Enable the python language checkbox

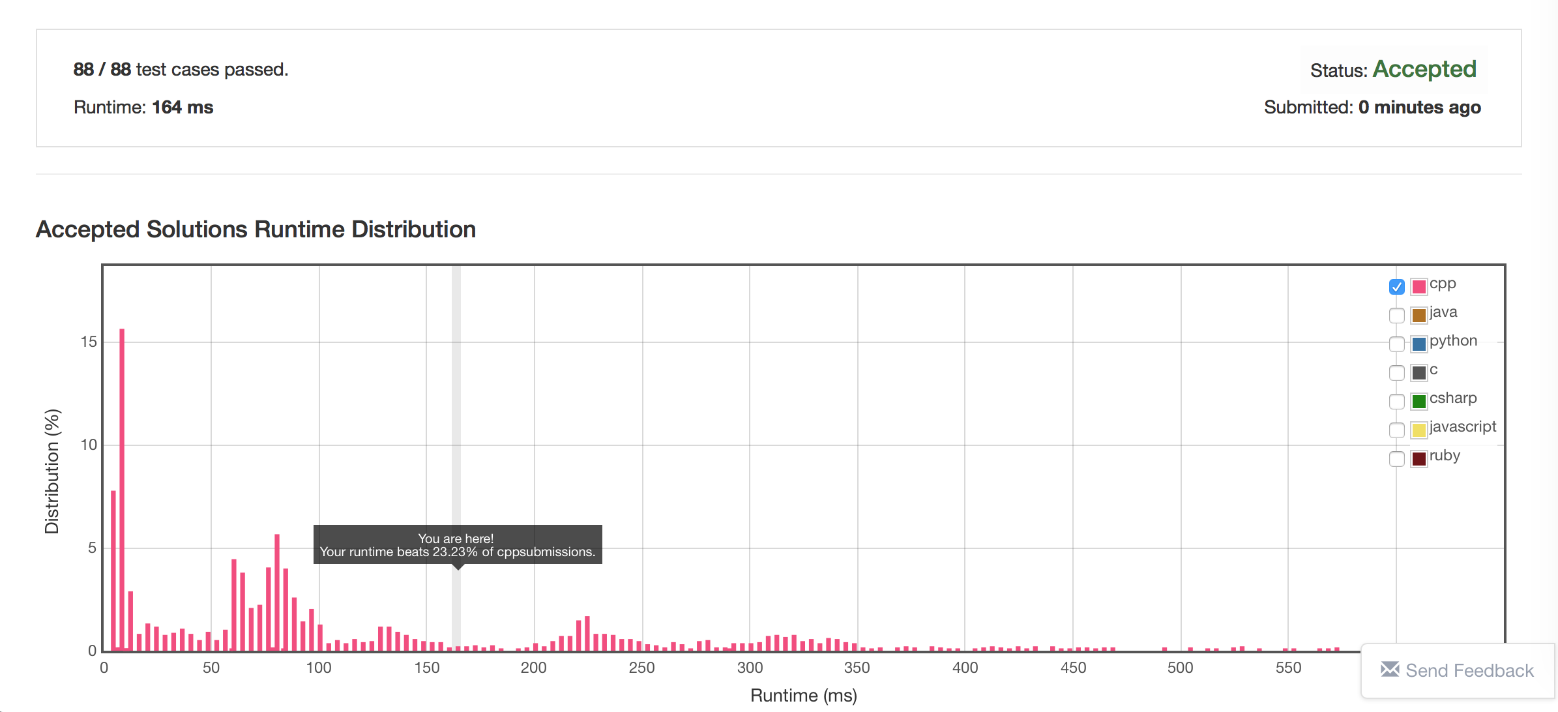[x=1396, y=344]
